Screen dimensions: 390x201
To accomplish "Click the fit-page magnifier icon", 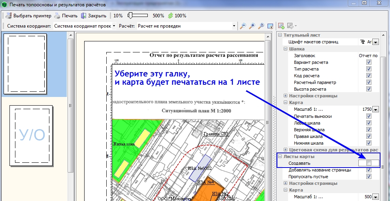I will pos(261,26).
